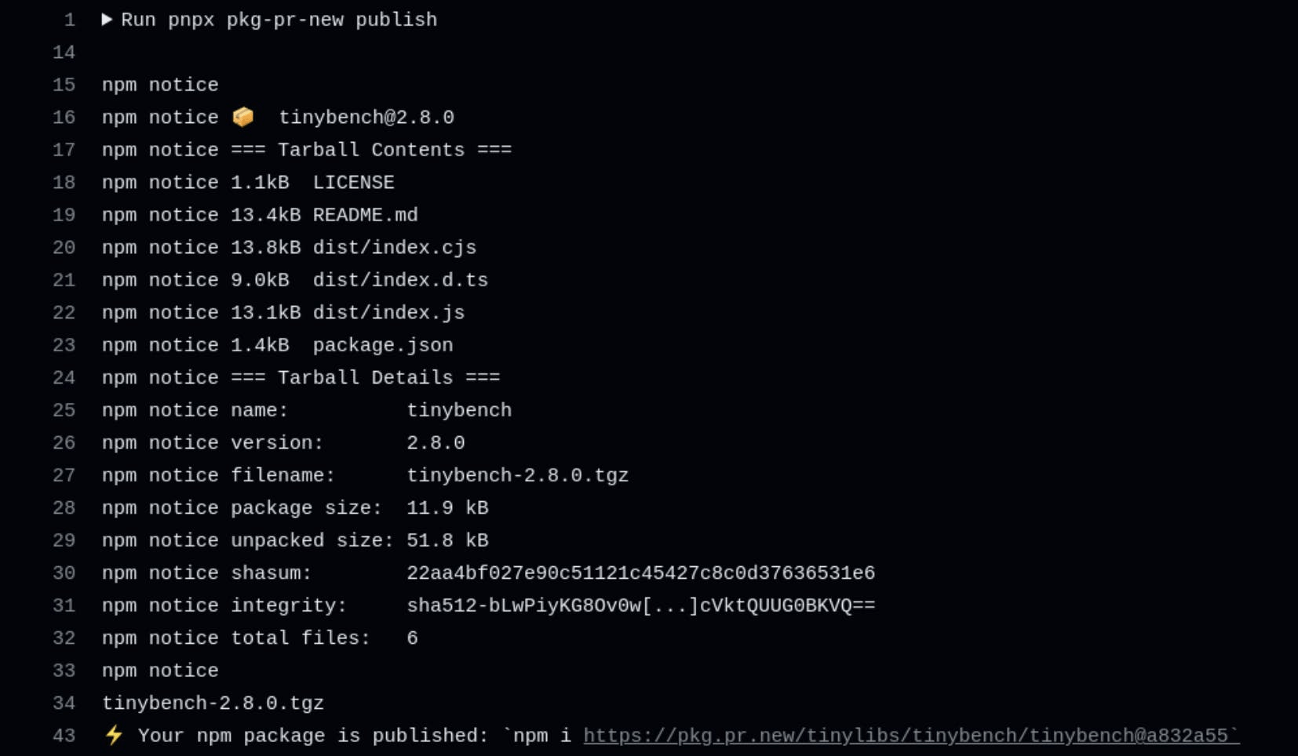1298x756 pixels.
Task: Collapse the 'Run pnpx pkg-pr-new publish' step triangle
Action: click(107, 20)
